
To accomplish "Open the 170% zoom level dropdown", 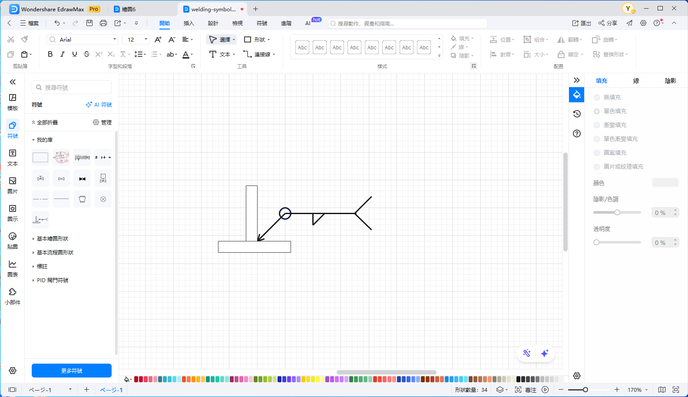I will point(637,390).
